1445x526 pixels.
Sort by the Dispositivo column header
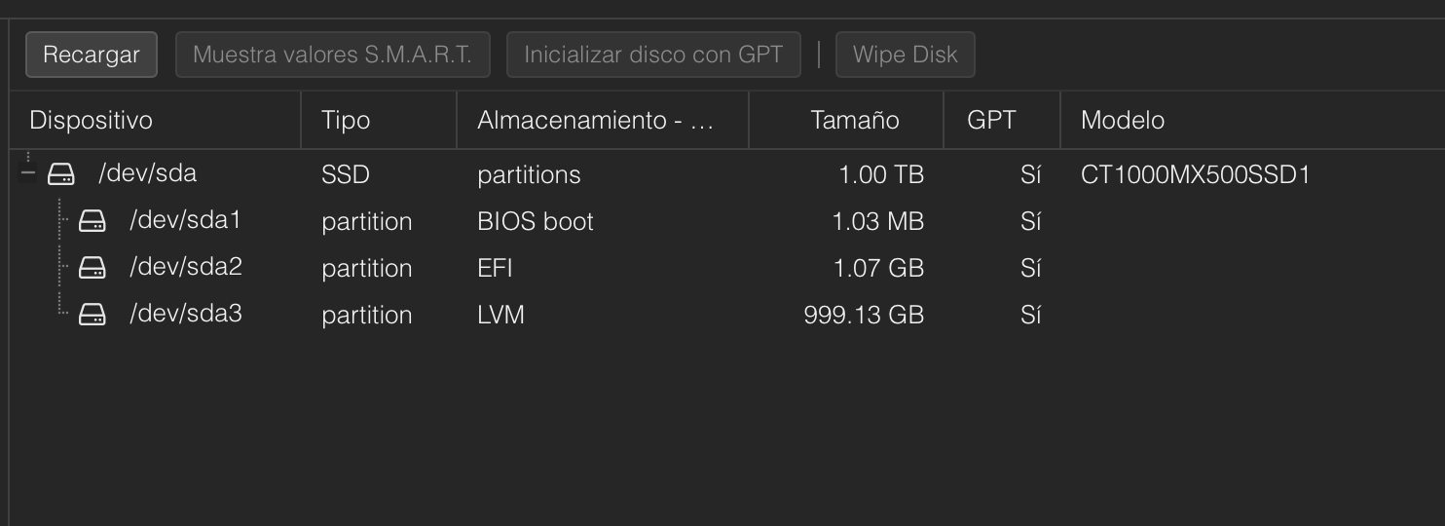pyautogui.click(x=92, y=120)
